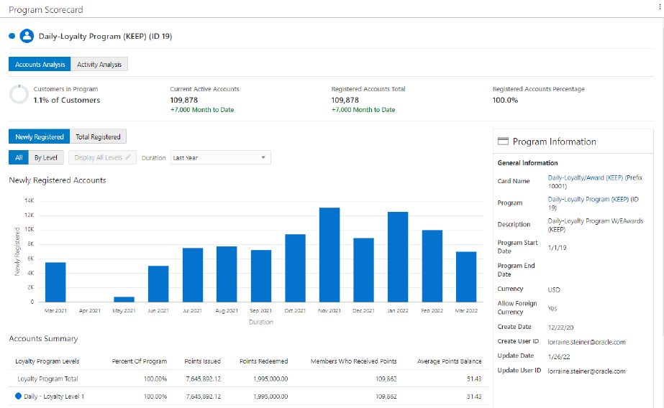This screenshot has height=408, width=664.
Task: Open the kebab menu at top right
Action: 660,6
